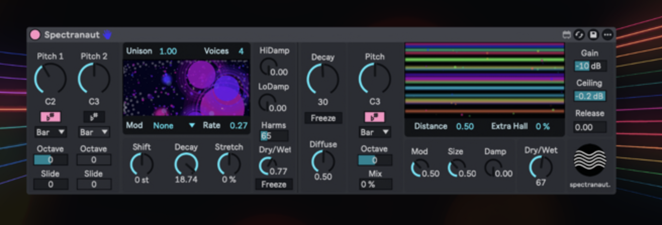The width and height of the screenshot is (662, 225).
Task: Click the large Decay knob showing 30
Action: (322, 79)
